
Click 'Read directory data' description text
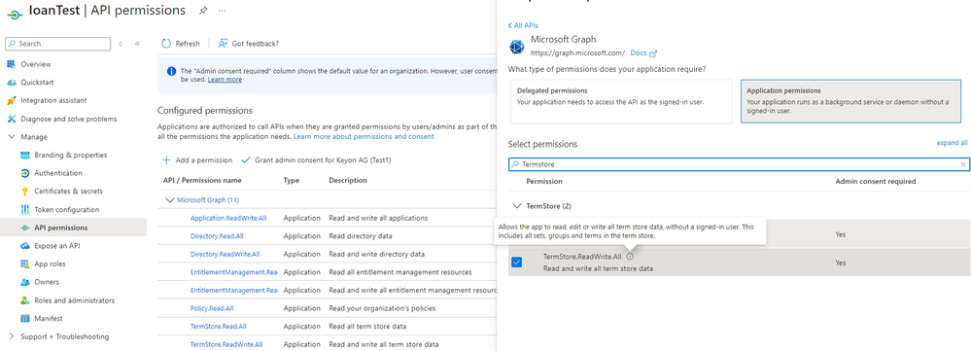click(x=361, y=236)
